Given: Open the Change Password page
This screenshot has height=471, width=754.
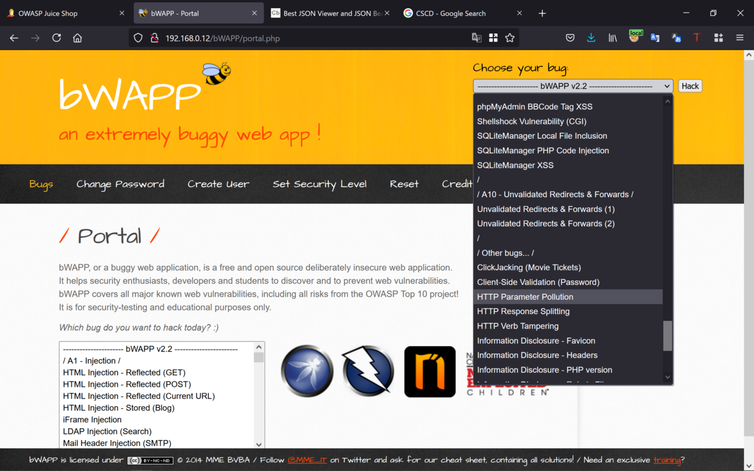Looking at the screenshot, I should click(x=121, y=184).
